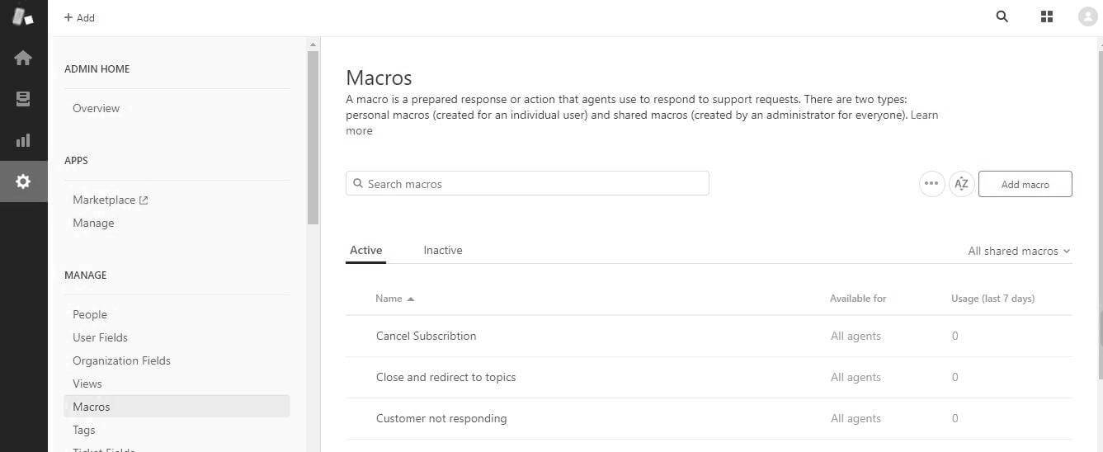Open the Home dashboard icon
This screenshot has height=452, width=1103.
[x=23, y=58]
